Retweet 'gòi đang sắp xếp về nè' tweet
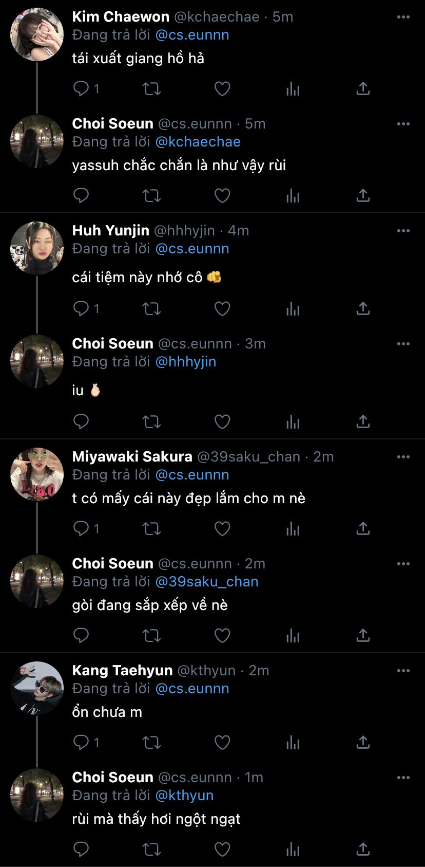Image resolution: width=425 pixels, height=867 pixels. 151,636
